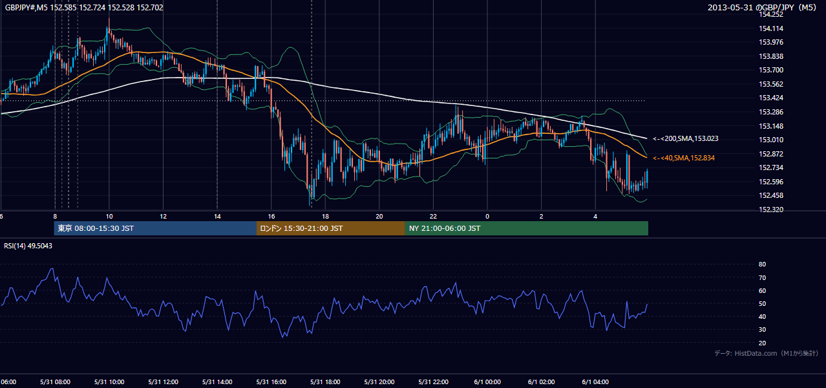This screenshot has width=826, height=388.
Task: Click hour tick 10 under price chart
Action: [109, 216]
